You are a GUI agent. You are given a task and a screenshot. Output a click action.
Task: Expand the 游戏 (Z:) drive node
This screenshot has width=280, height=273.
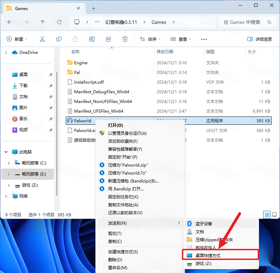tap(9, 185)
